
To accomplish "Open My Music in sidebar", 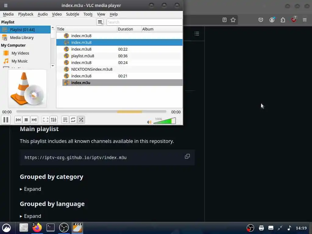I will pyautogui.click(x=25, y=61).
